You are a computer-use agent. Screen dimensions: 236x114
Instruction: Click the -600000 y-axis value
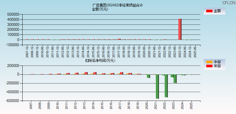12,101
